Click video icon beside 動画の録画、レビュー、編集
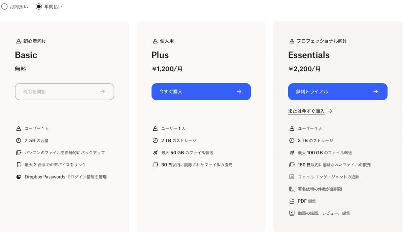This screenshot has height=234, width=404. (x=292, y=213)
